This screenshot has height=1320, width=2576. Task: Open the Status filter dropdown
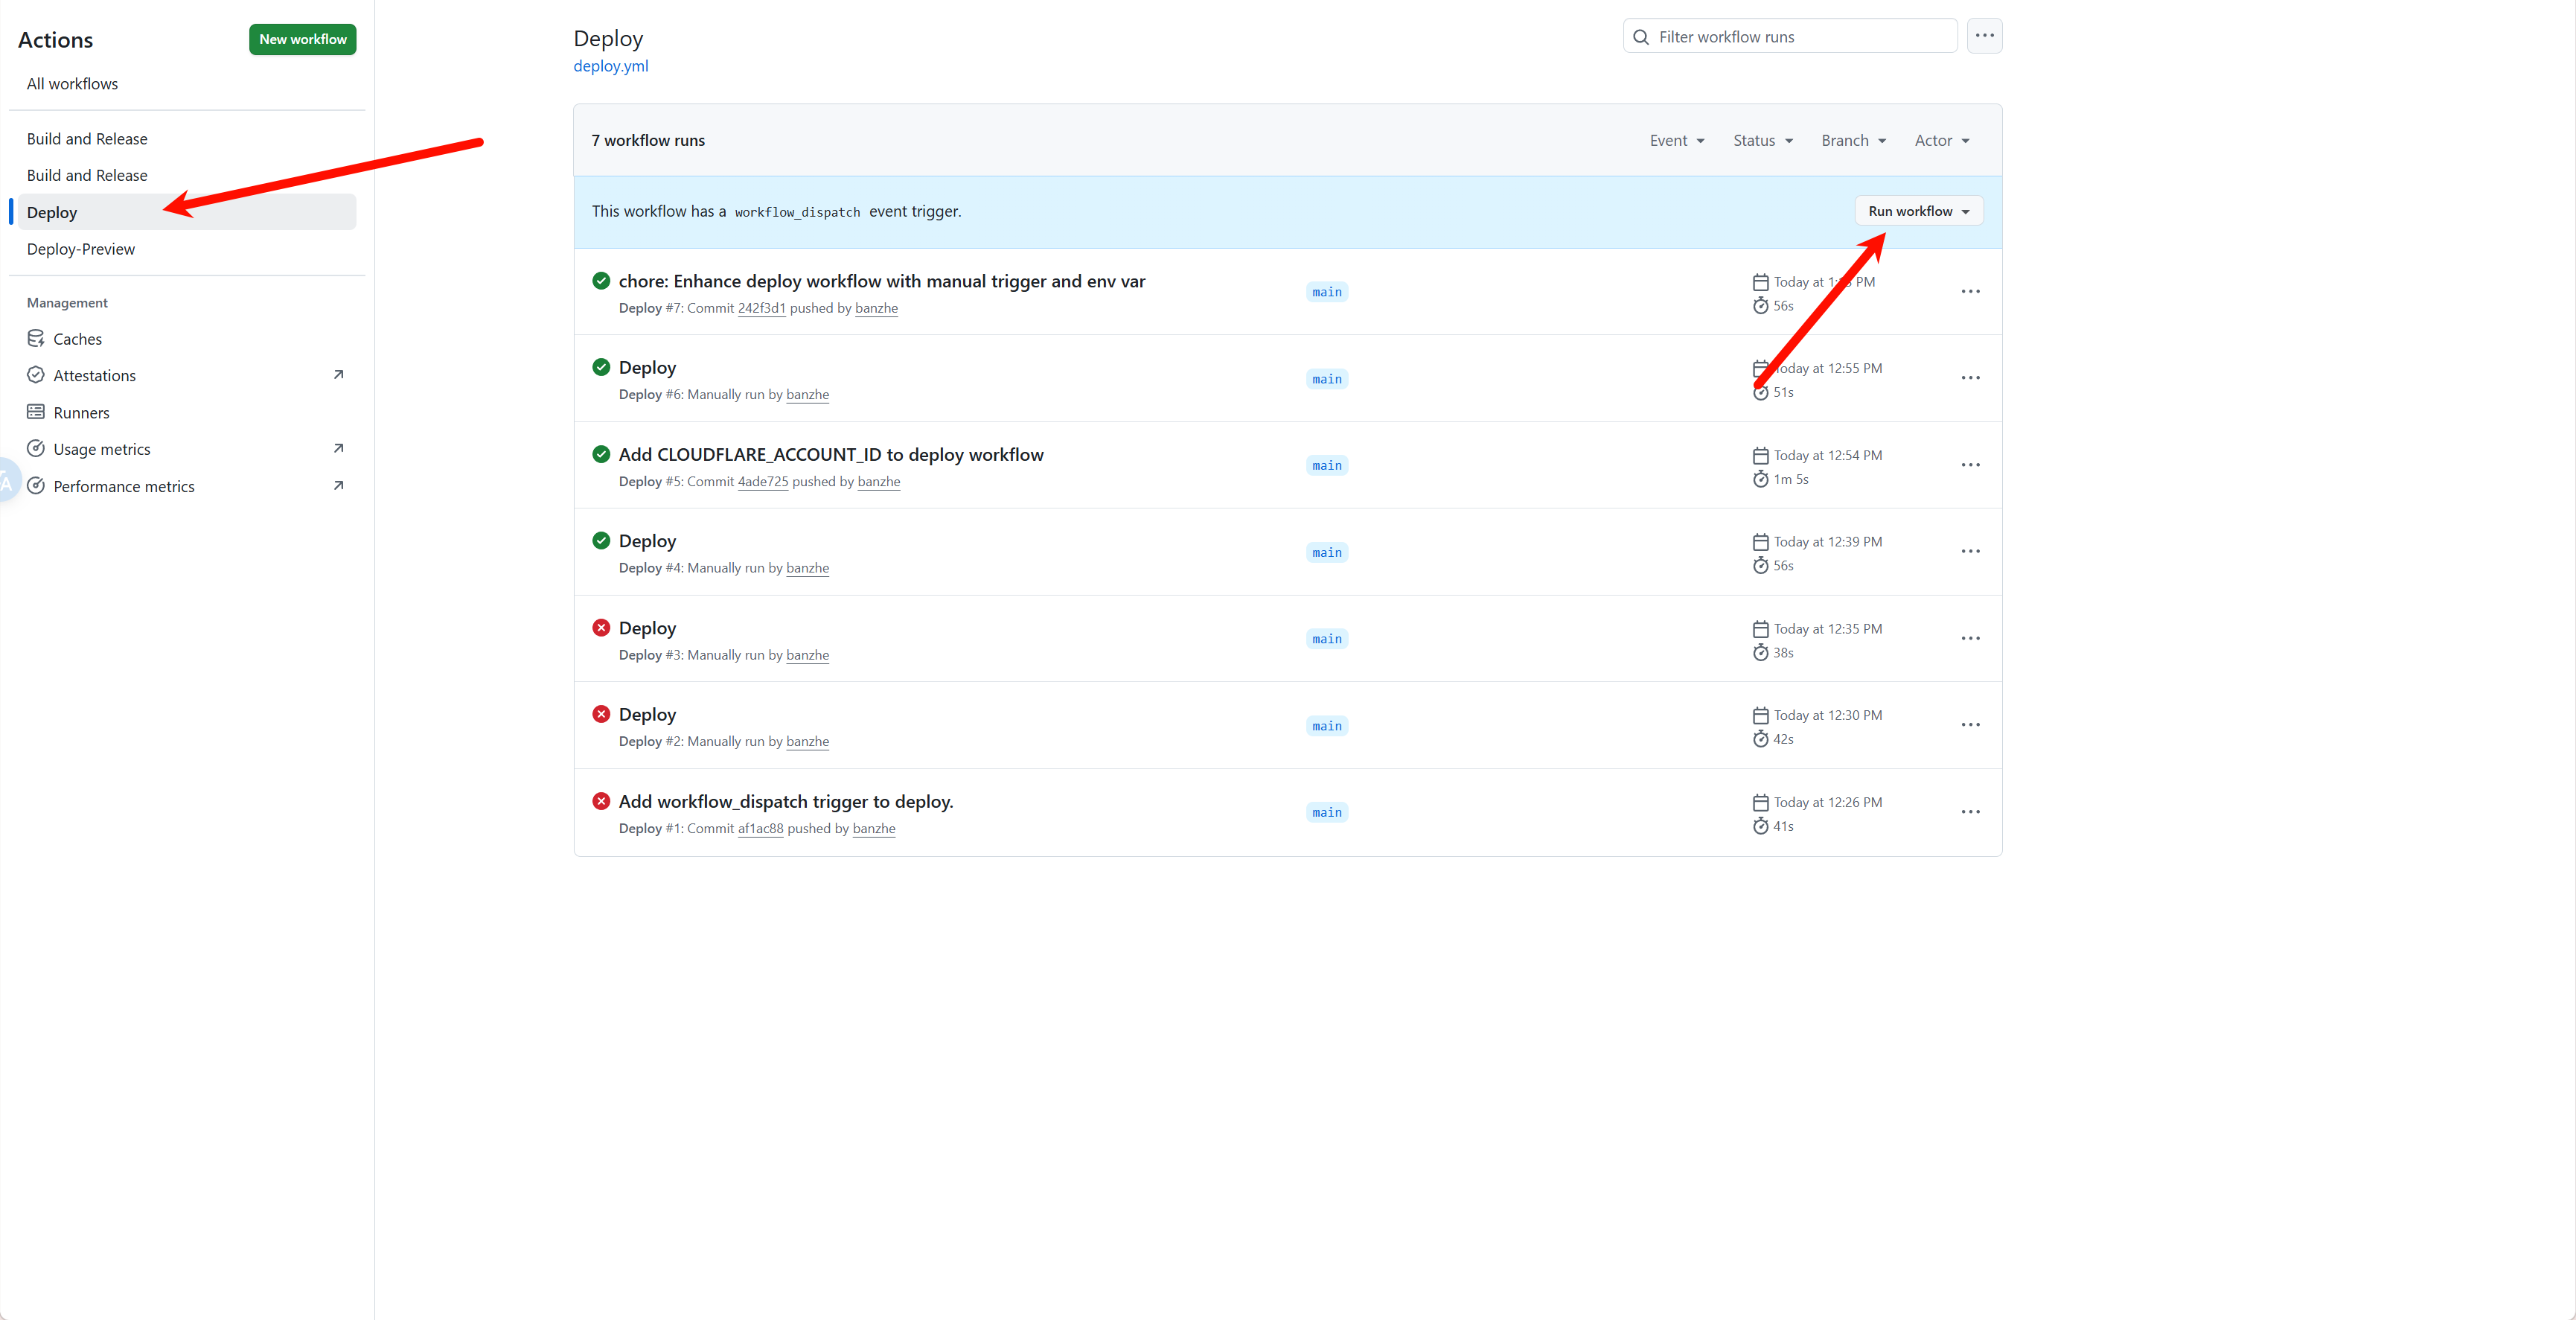(1761, 140)
